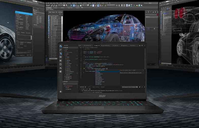The image size is (199, 128).
Task: Open Settings gear in VS Code activity bar
Action: coord(60,92)
